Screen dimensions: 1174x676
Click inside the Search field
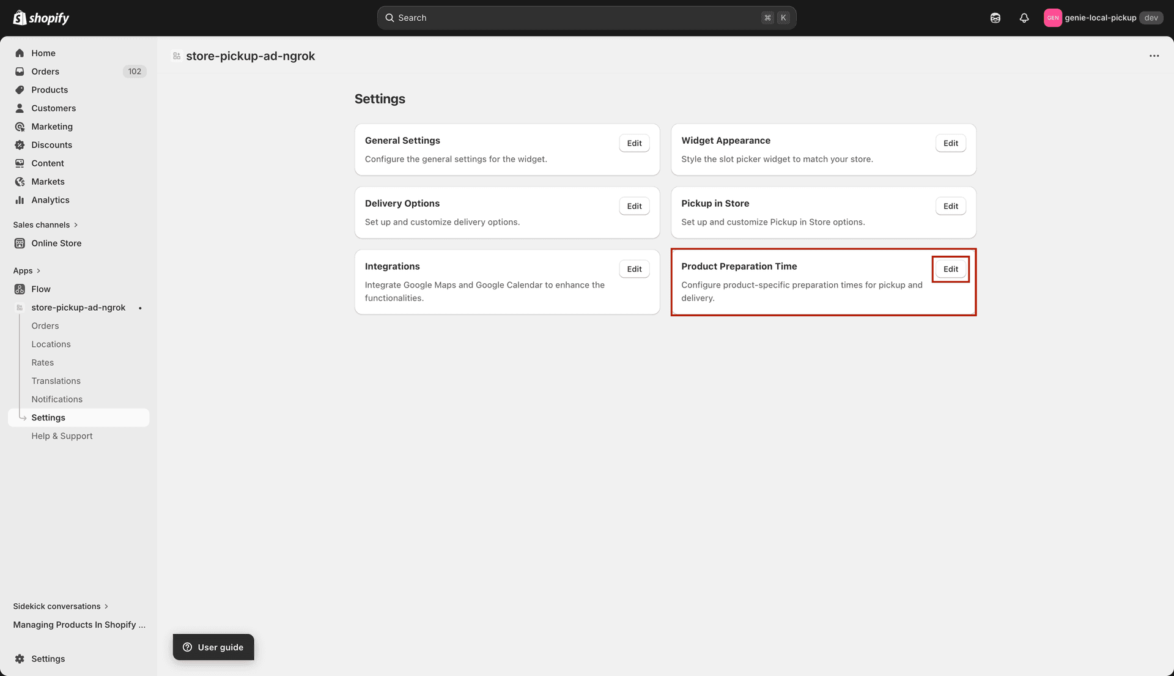(587, 18)
